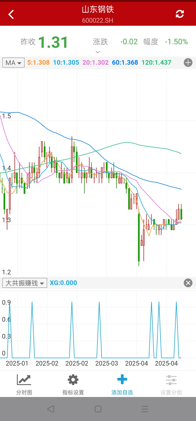196x421 pixels.
Task: Go back with the header arrow
Action: pos(11,14)
